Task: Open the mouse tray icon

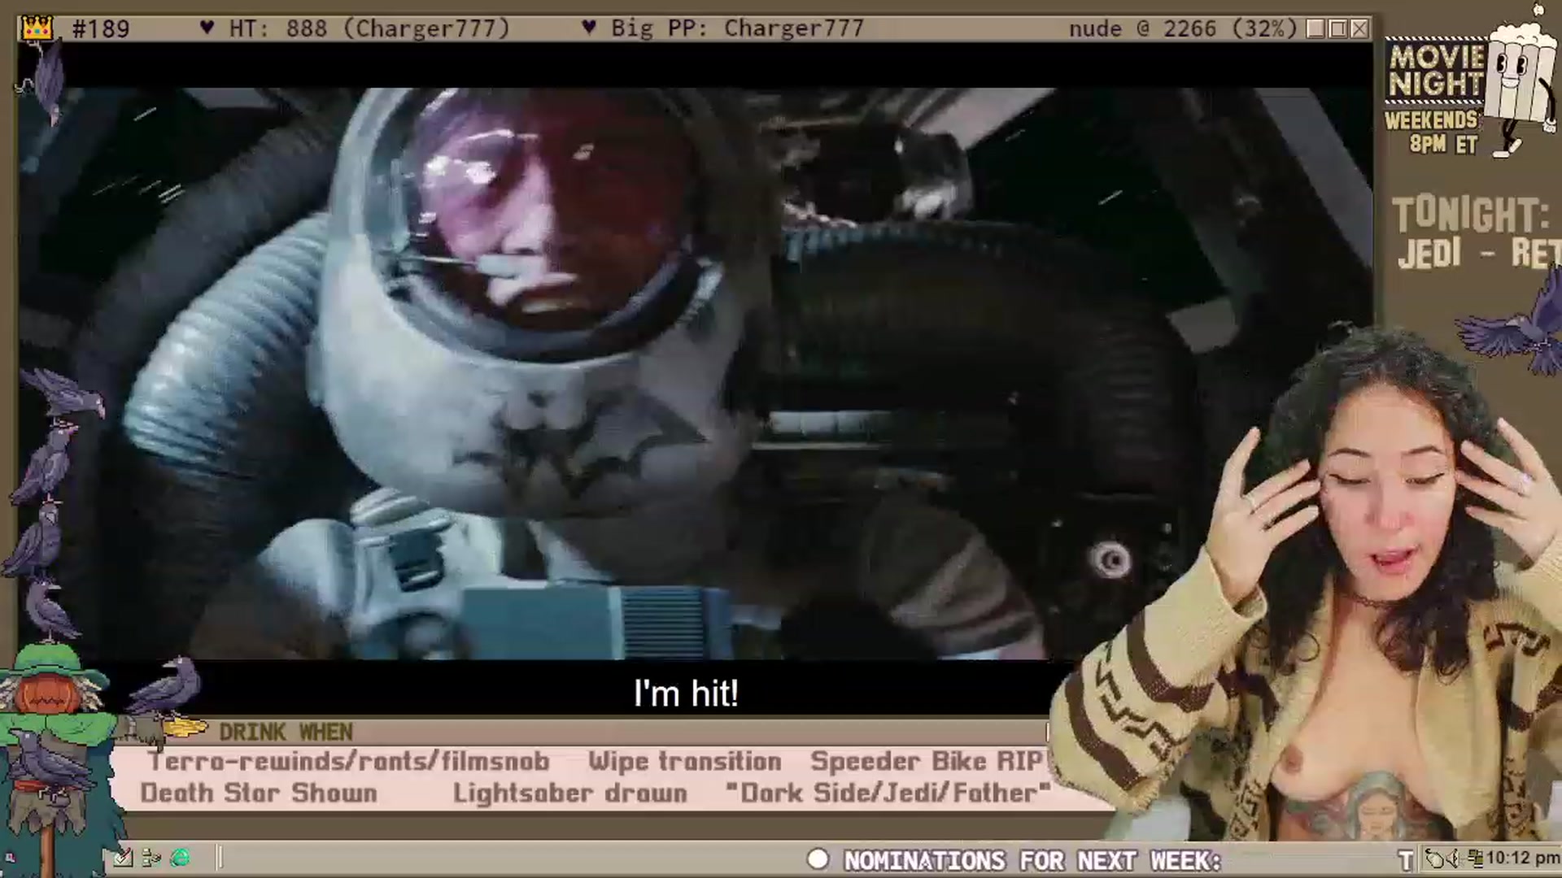Action: [1436, 858]
